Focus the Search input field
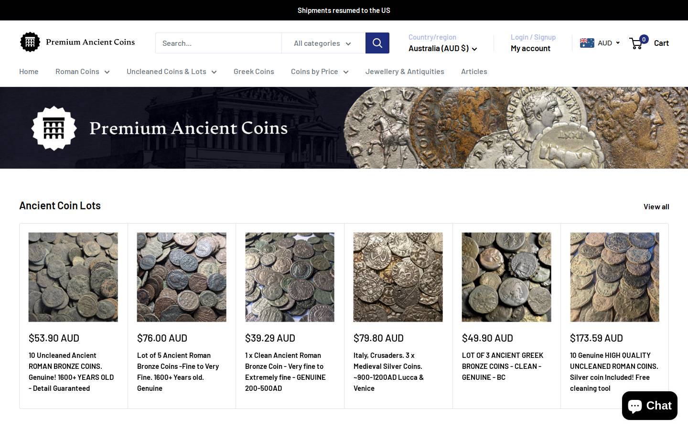 (x=218, y=43)
